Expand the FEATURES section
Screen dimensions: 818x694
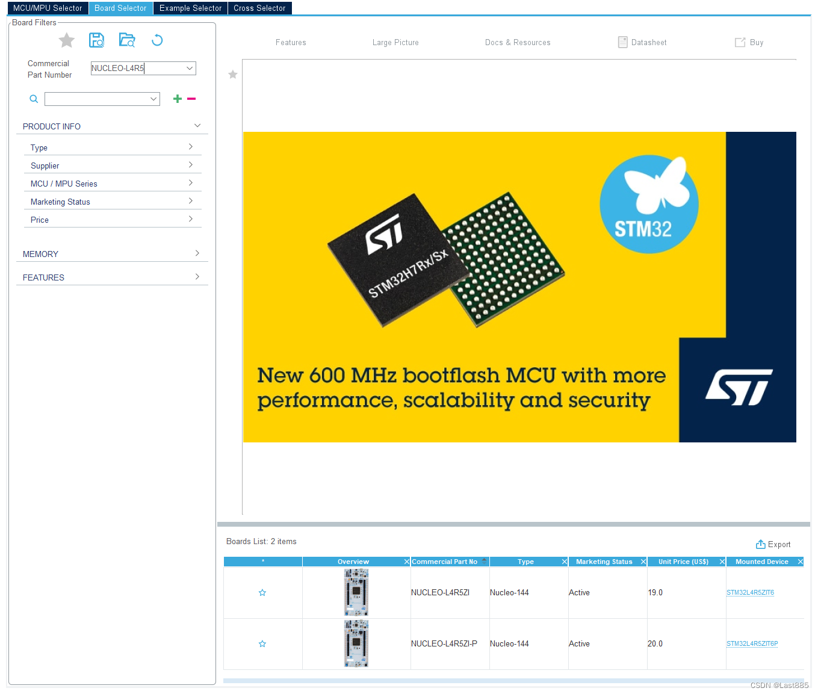(197, 277)
